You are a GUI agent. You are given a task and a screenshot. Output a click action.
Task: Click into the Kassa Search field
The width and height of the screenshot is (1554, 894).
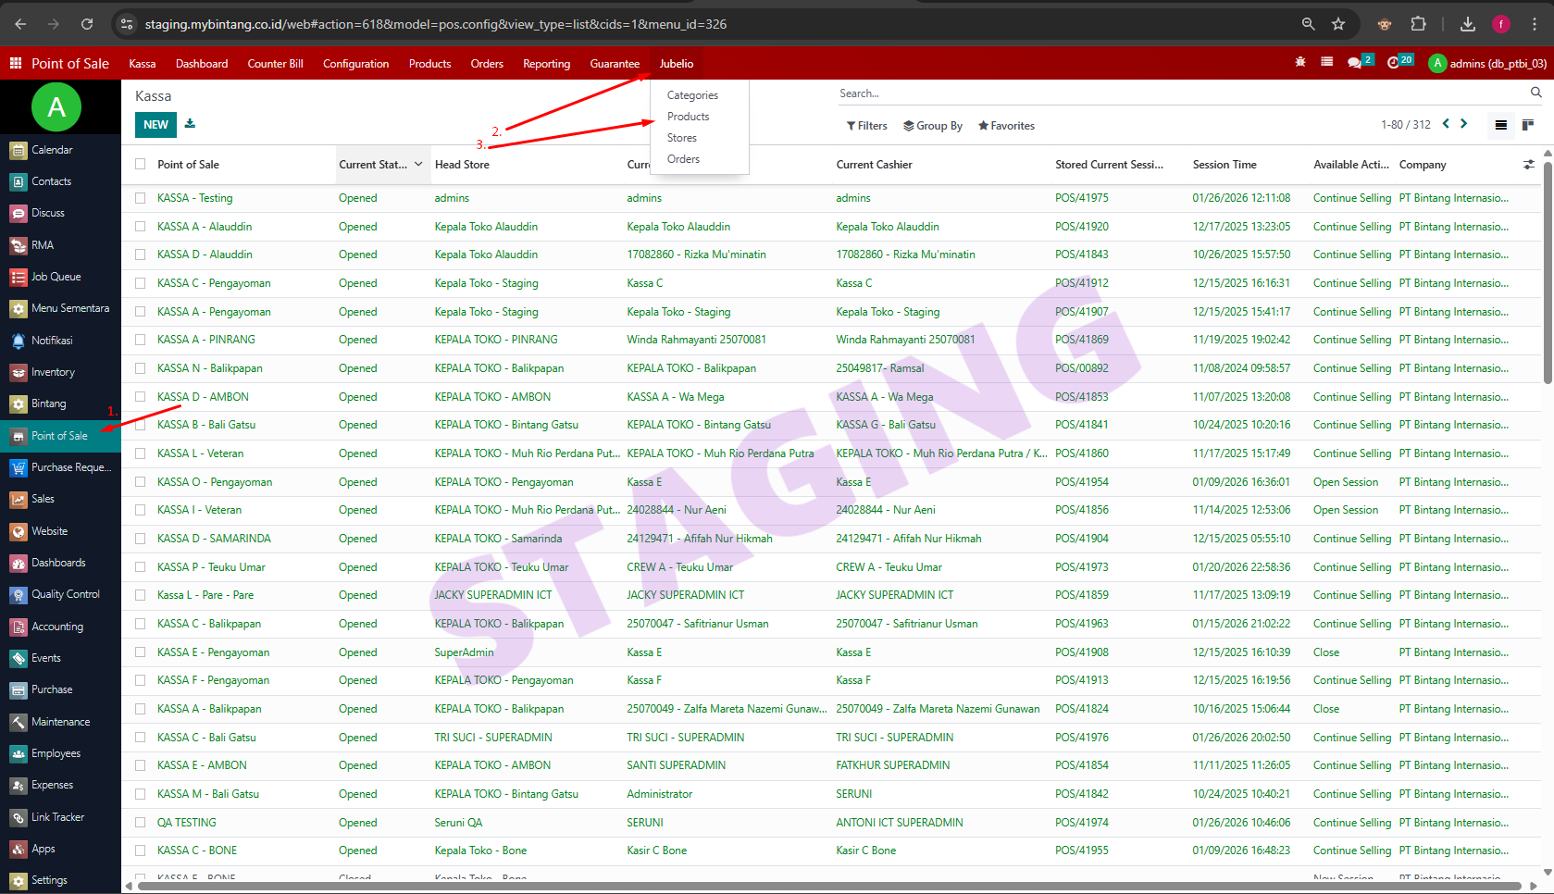[1180, 93]
